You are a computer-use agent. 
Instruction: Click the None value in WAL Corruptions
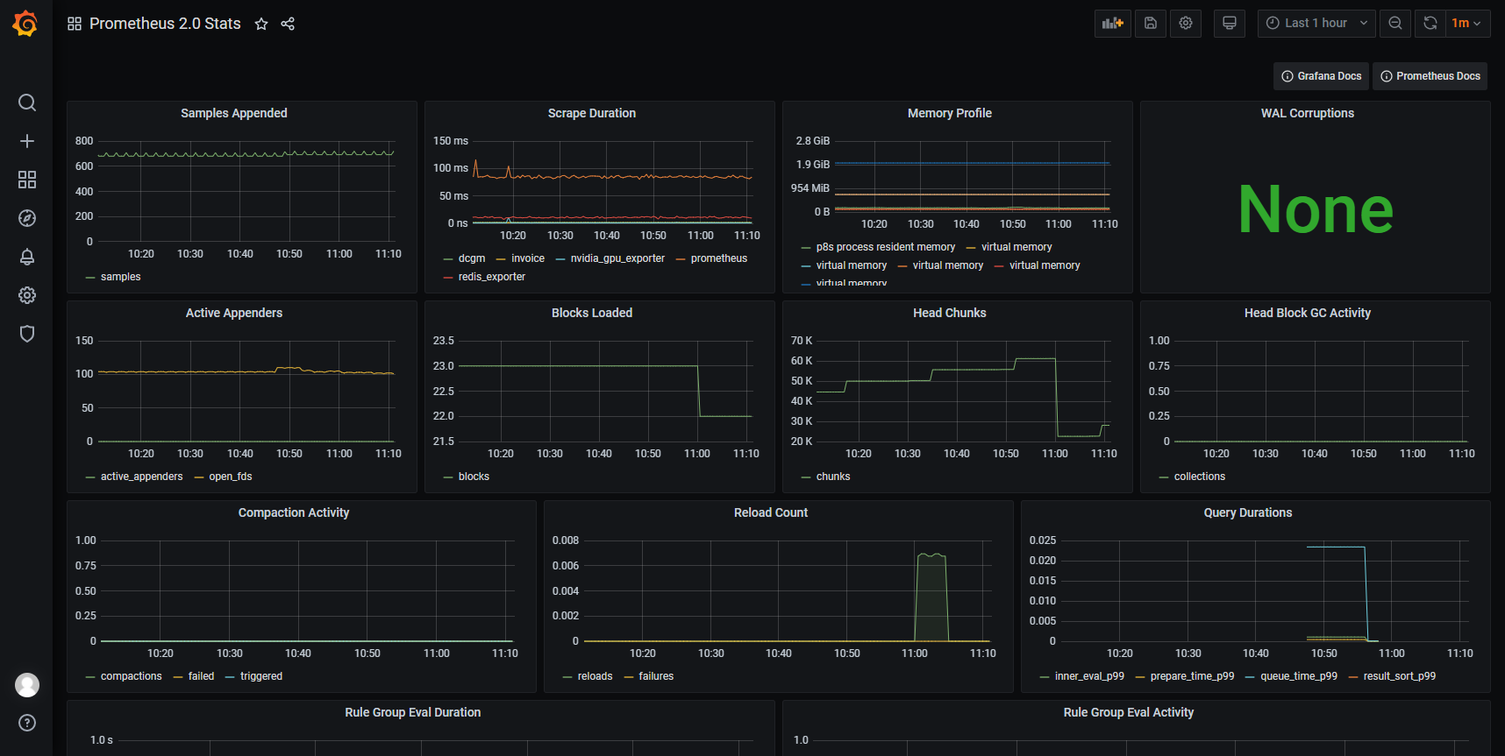(1316, 209)
